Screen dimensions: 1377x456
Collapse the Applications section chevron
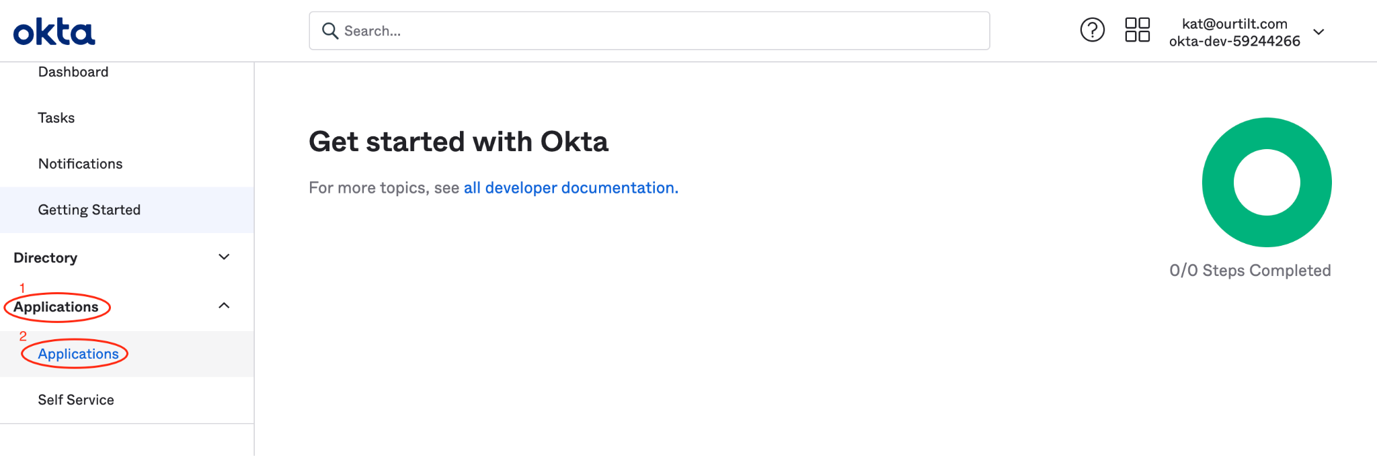(225, 306)
